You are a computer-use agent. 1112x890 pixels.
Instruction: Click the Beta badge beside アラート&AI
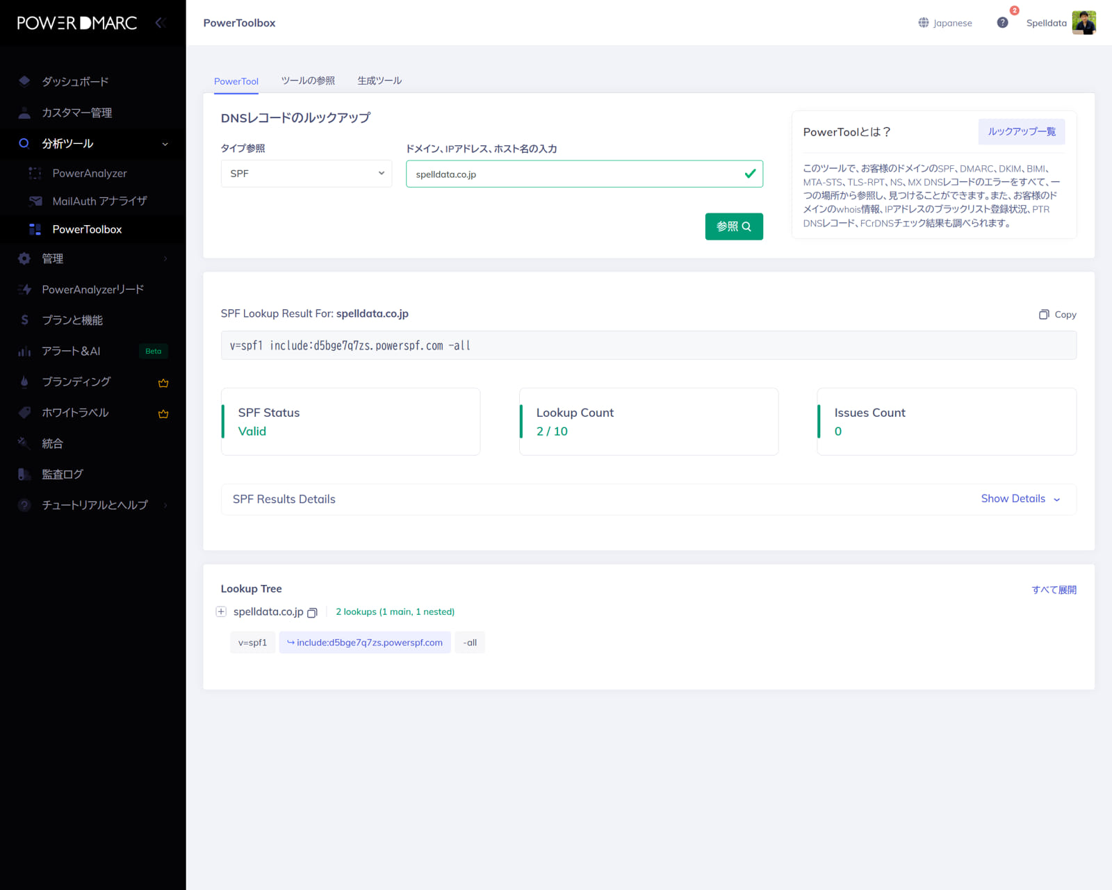point(154,351)
